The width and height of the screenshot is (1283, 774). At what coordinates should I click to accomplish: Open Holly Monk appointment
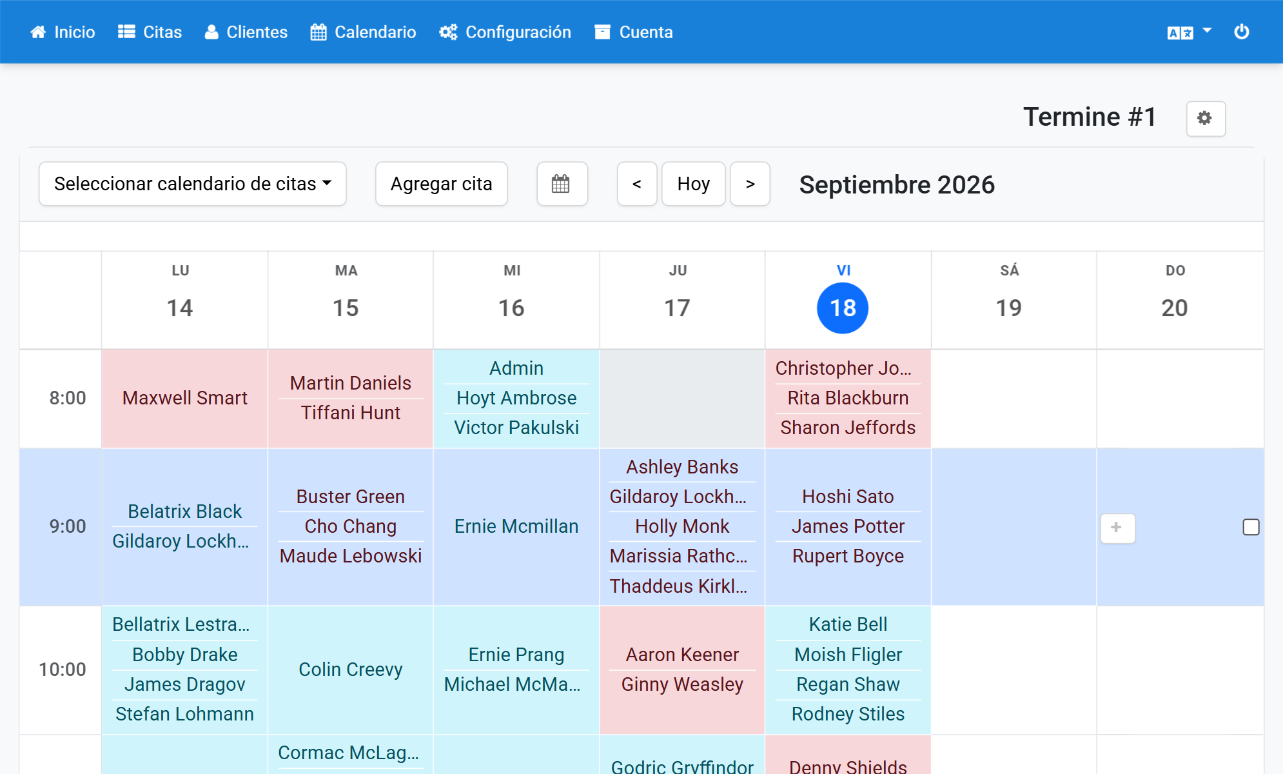tap(682, 526)
